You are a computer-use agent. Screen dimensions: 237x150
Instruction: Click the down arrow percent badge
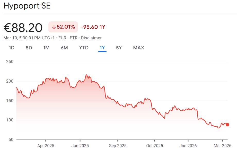pyautogui.click(x=63, y=27)
